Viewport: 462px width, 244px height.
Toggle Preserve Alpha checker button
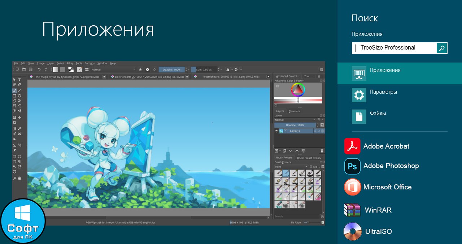[x=148, y=69]
